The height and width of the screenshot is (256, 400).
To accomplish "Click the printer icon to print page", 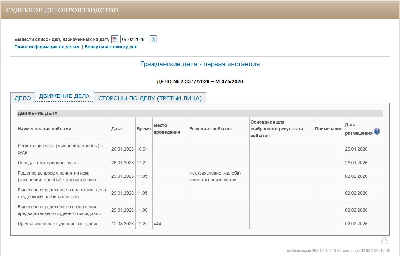I will (x=385, y=241).
